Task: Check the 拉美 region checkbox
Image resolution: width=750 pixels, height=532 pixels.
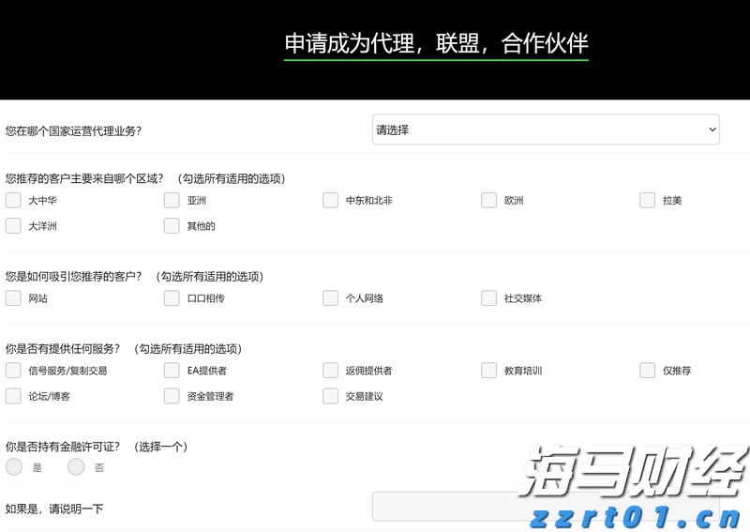Action: pyautogui.click(x=647, y=200)
